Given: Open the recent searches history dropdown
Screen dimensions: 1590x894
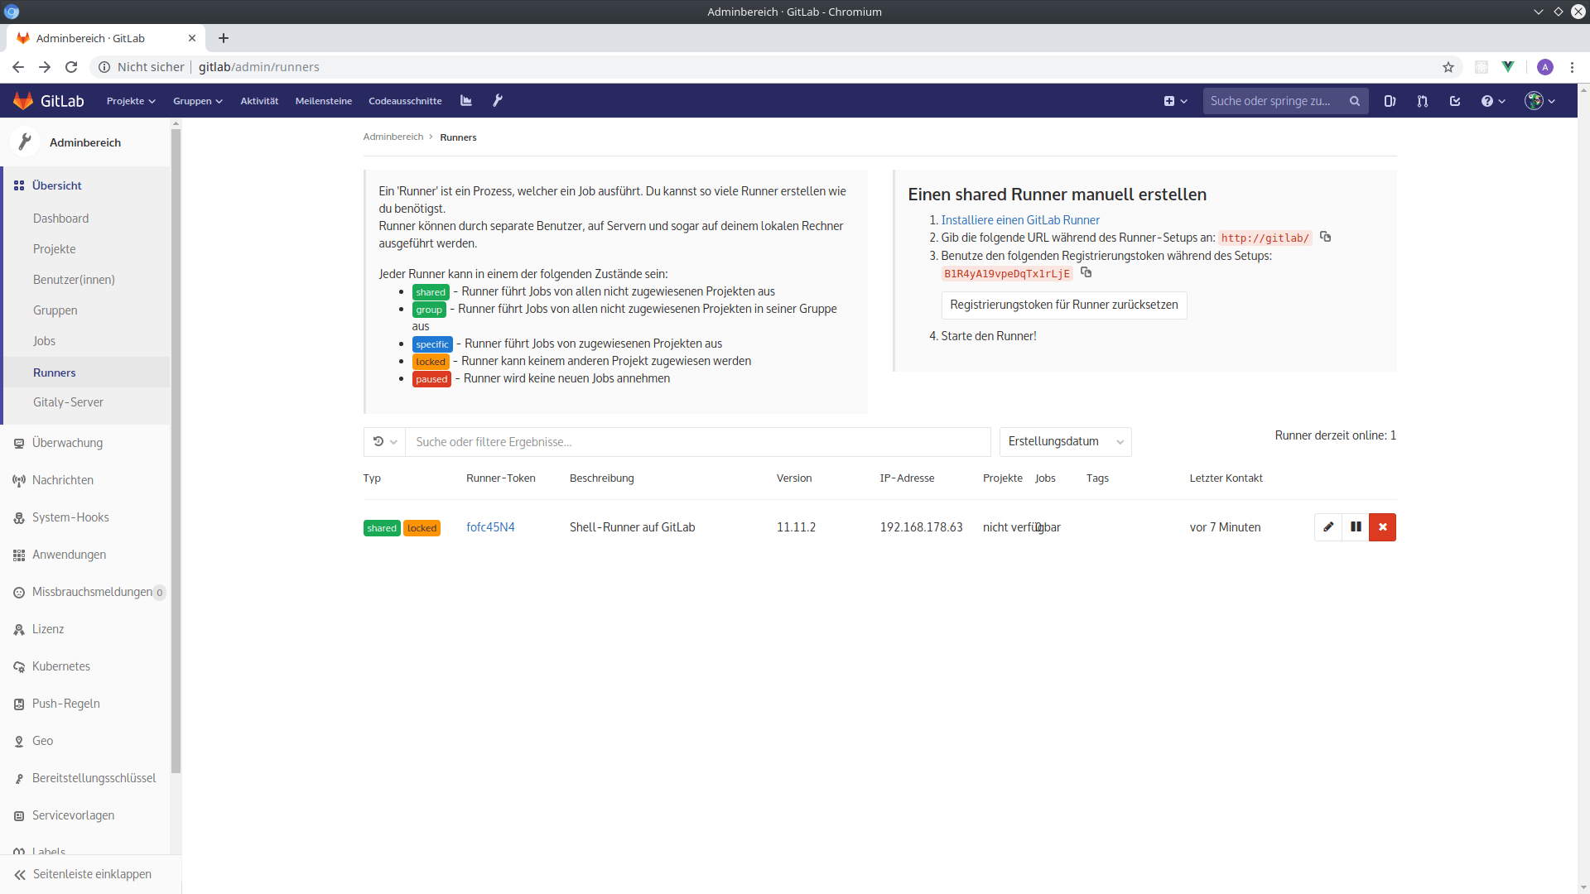Looking at the screenshot, I should (x=383, y=441).
